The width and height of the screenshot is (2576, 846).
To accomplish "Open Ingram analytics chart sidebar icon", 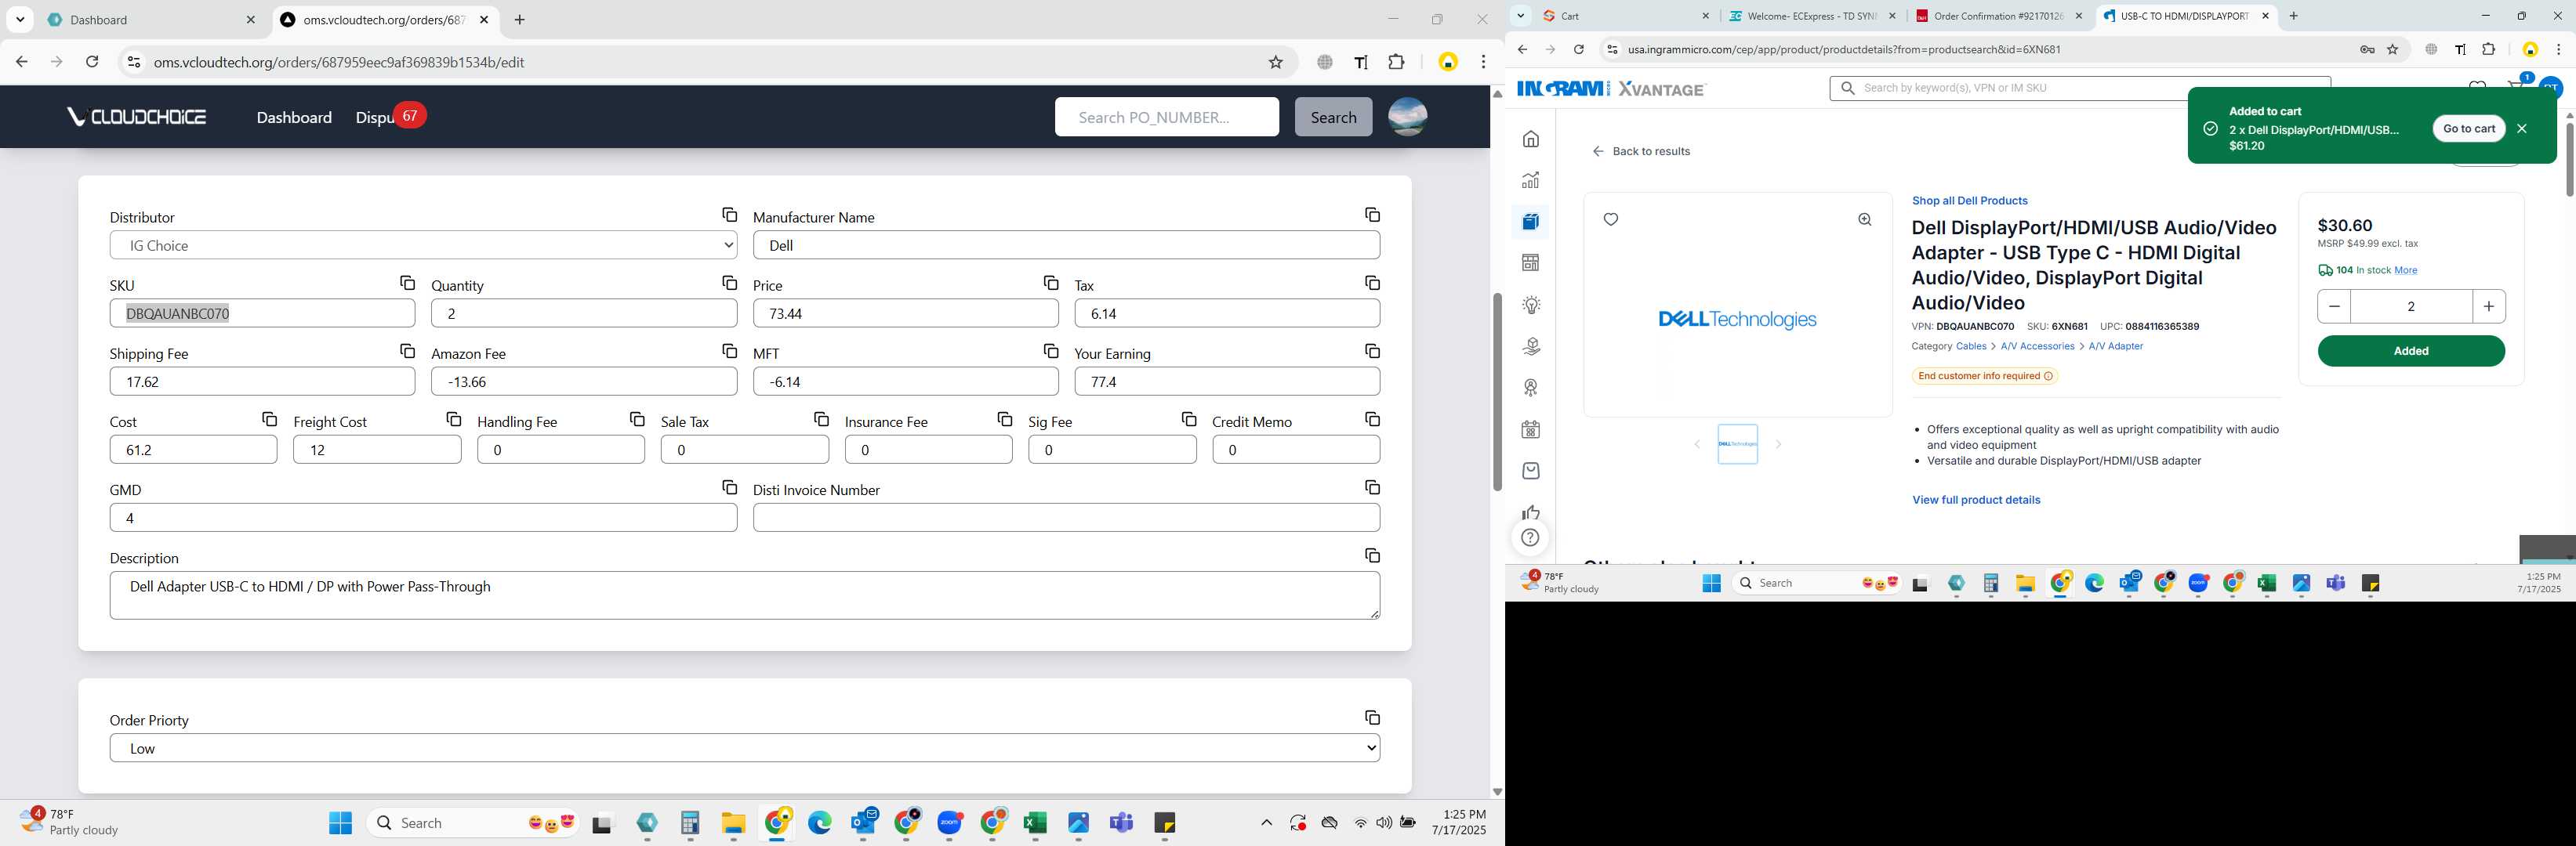I will click(x=1530, y=180).
